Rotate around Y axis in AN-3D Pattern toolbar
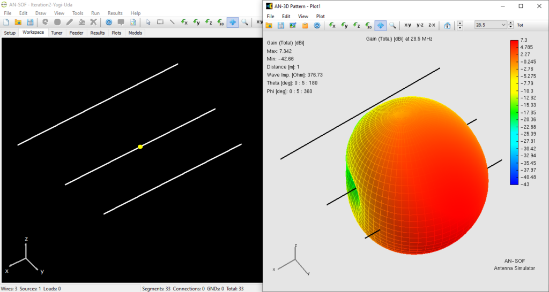The width and height of the screenshot is (549, 292). click(x=345, y=25)
